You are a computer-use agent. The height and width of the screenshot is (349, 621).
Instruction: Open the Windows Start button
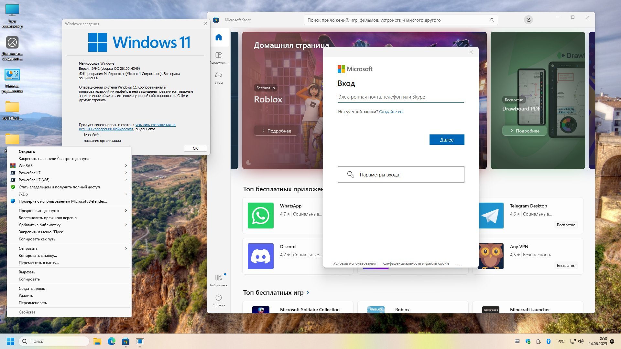(x=10, y=341)
